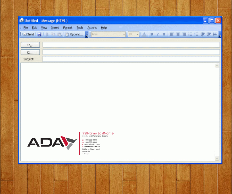Open the Insert menu
The height and width of the screenshot is (194, 232).
click(55, 28)
